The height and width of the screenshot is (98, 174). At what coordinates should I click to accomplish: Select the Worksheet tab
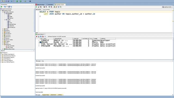point(38,10)
